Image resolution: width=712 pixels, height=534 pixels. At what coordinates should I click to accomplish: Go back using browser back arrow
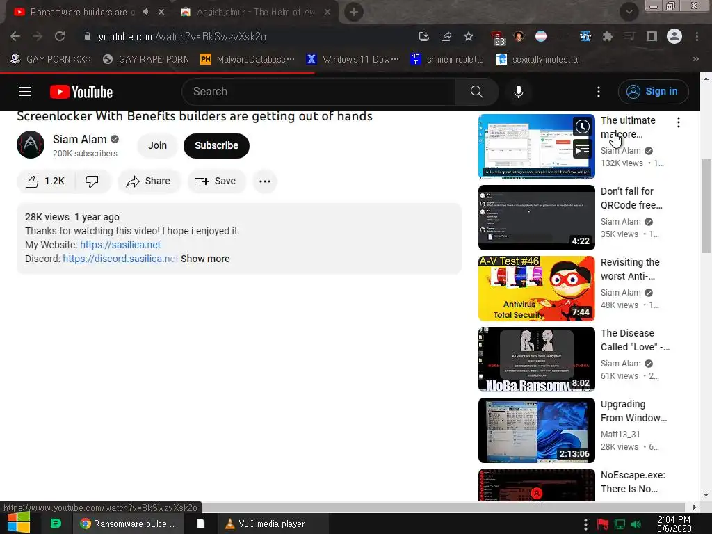15,36
